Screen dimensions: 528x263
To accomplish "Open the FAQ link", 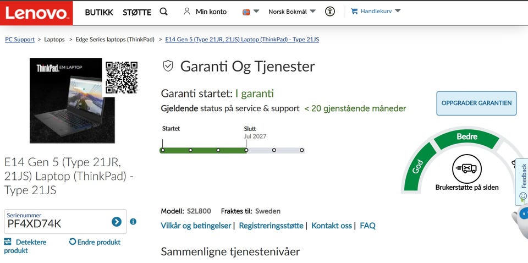I will point(368,226).
